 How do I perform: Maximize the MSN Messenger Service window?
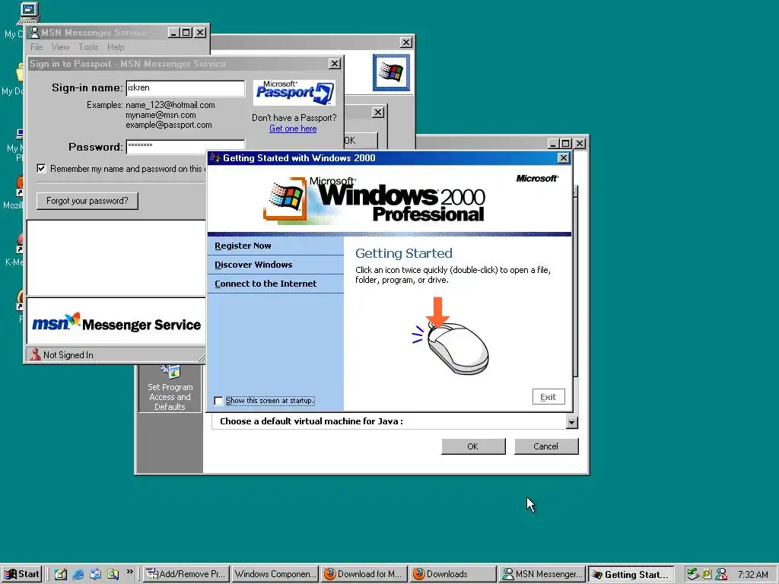tap(186, 33)
